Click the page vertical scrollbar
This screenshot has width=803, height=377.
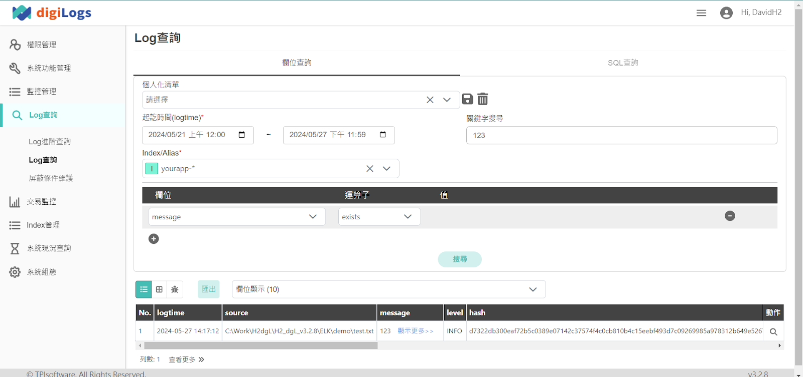798,186
